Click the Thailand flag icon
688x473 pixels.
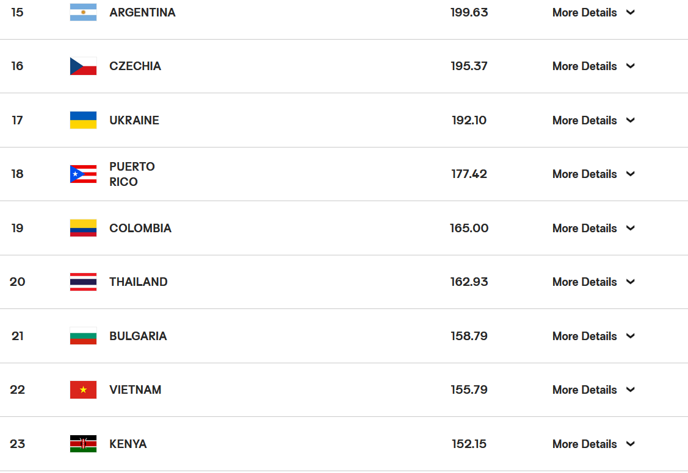(84, 282)
